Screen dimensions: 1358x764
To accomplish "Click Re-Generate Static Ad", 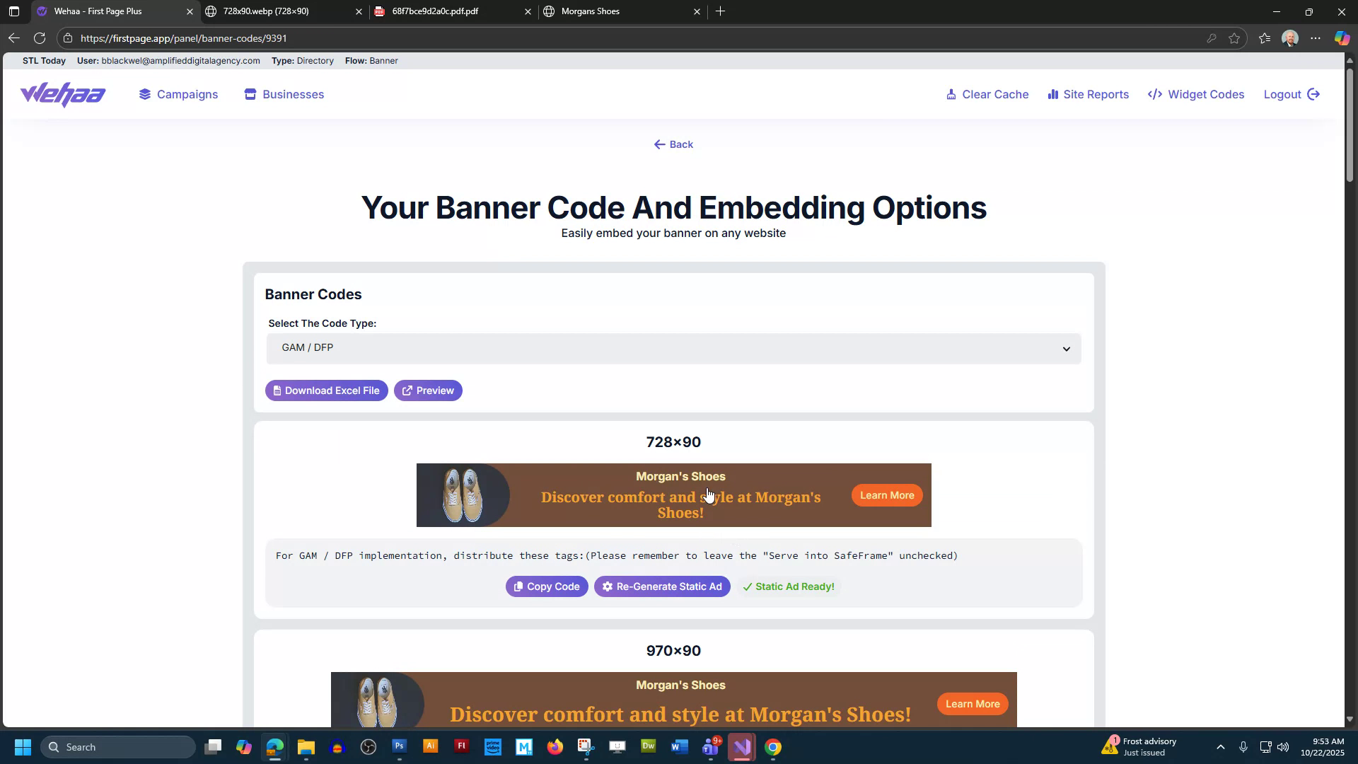I will pyautogui.click(x=662, y=586).
